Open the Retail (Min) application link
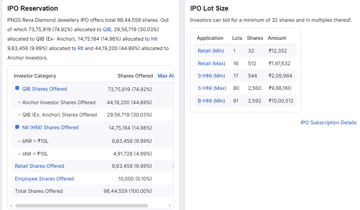 tap(211, 51)
